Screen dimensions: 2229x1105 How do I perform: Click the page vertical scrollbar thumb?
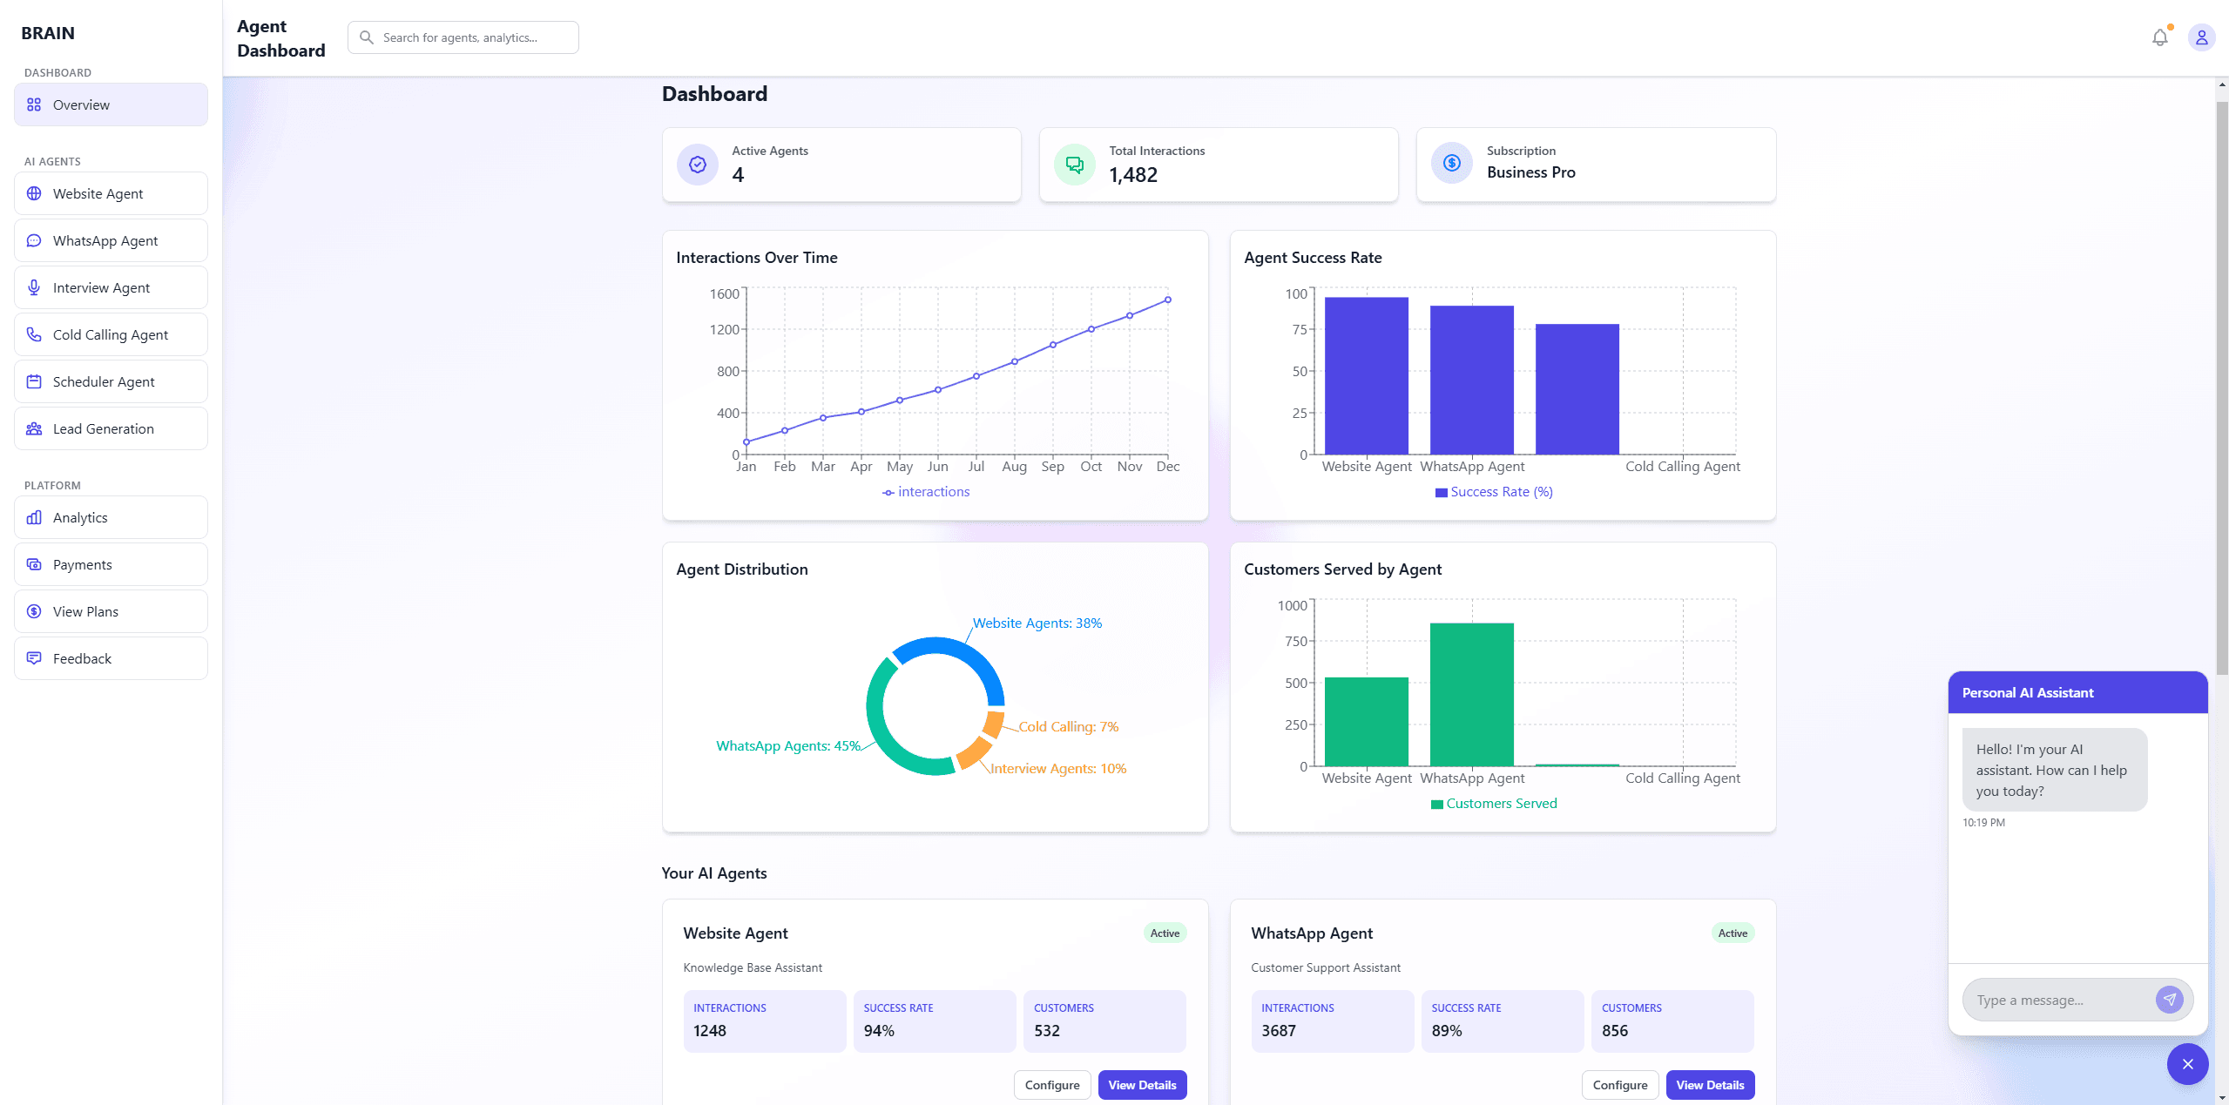coord(2222,387)
